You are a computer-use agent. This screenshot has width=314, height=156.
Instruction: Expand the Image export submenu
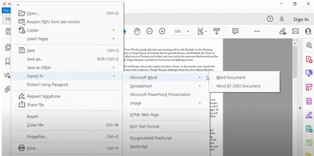[x=200, y=103]
